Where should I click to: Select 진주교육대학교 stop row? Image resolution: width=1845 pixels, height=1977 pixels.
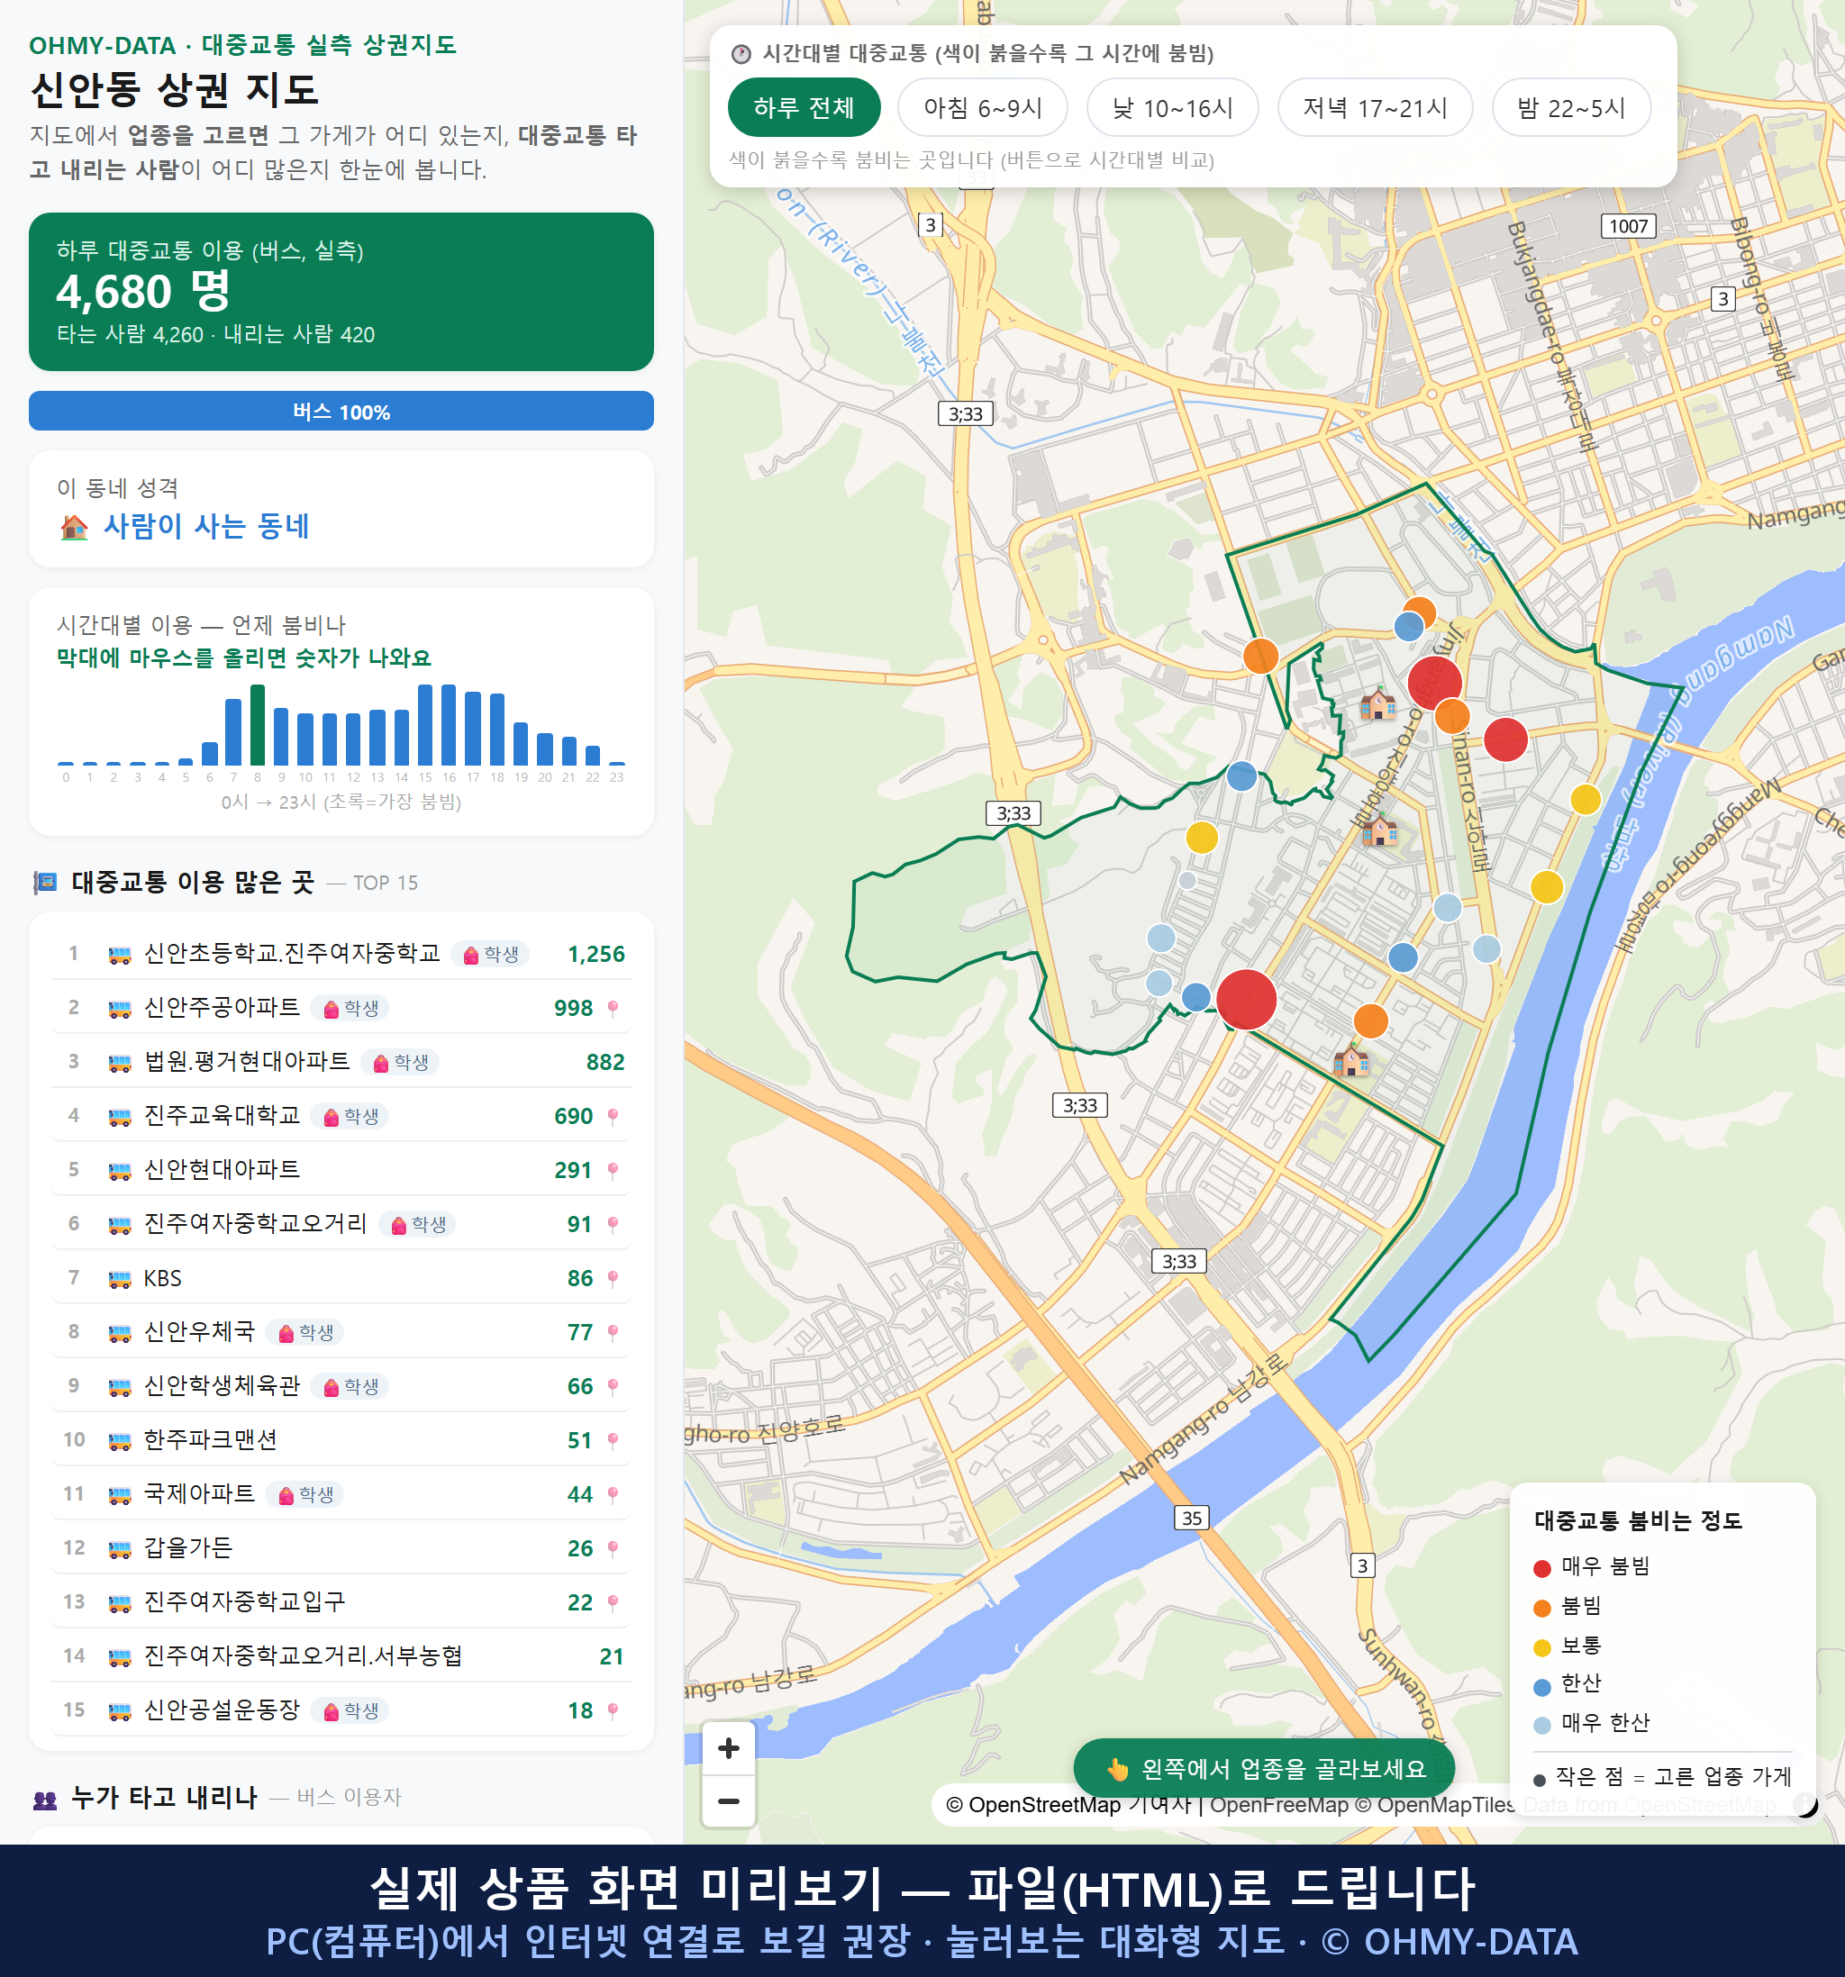tap(341, 1116)
